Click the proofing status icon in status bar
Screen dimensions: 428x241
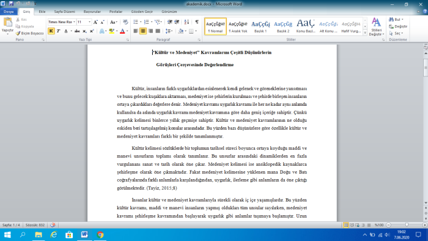53,225
